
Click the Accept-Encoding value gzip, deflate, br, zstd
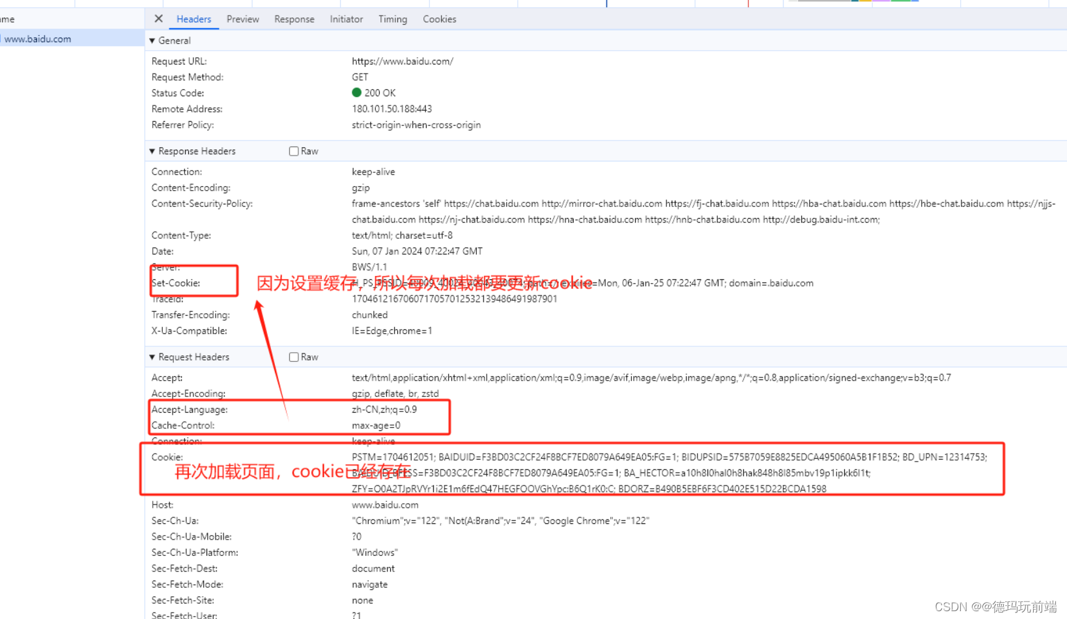point(395,394)
